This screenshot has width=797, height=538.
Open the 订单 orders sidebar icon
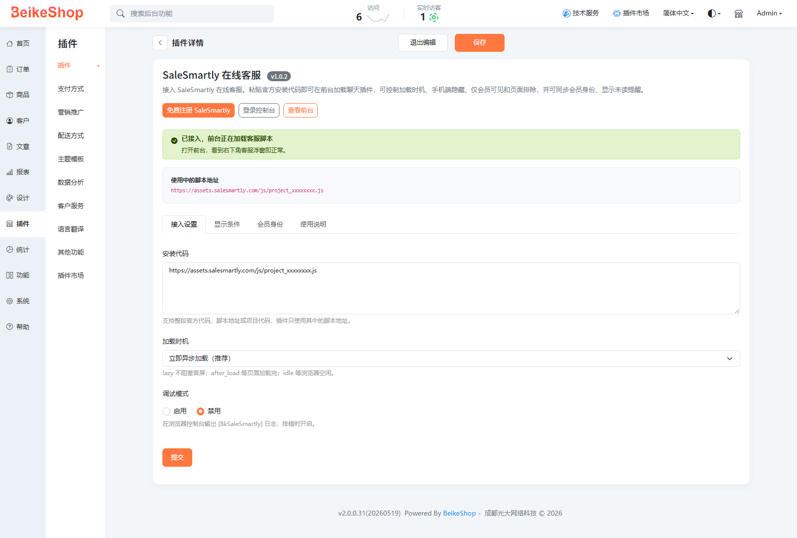tap(10, 69)
